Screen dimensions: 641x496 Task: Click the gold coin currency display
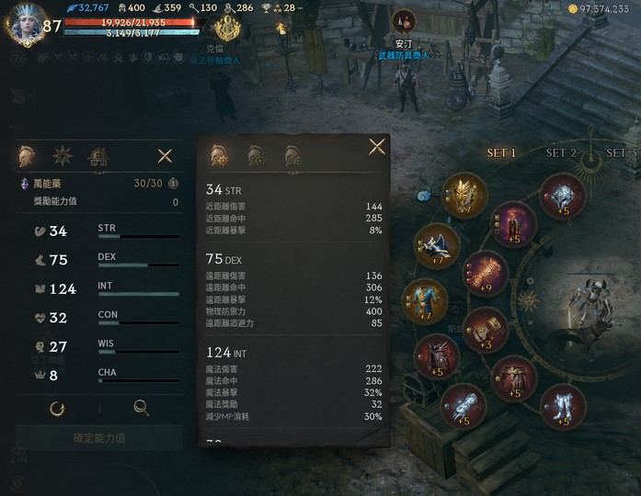click(x=599, y=8)
